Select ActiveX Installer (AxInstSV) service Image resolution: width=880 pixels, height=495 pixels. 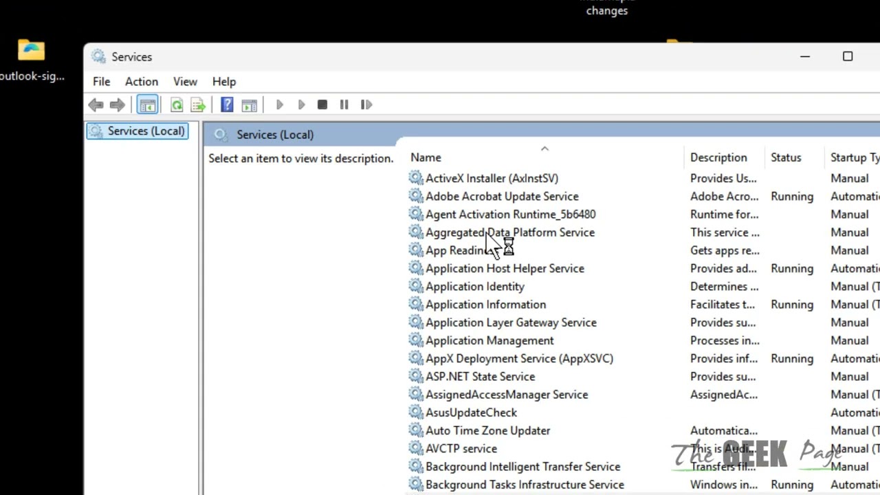coord(492,178)
